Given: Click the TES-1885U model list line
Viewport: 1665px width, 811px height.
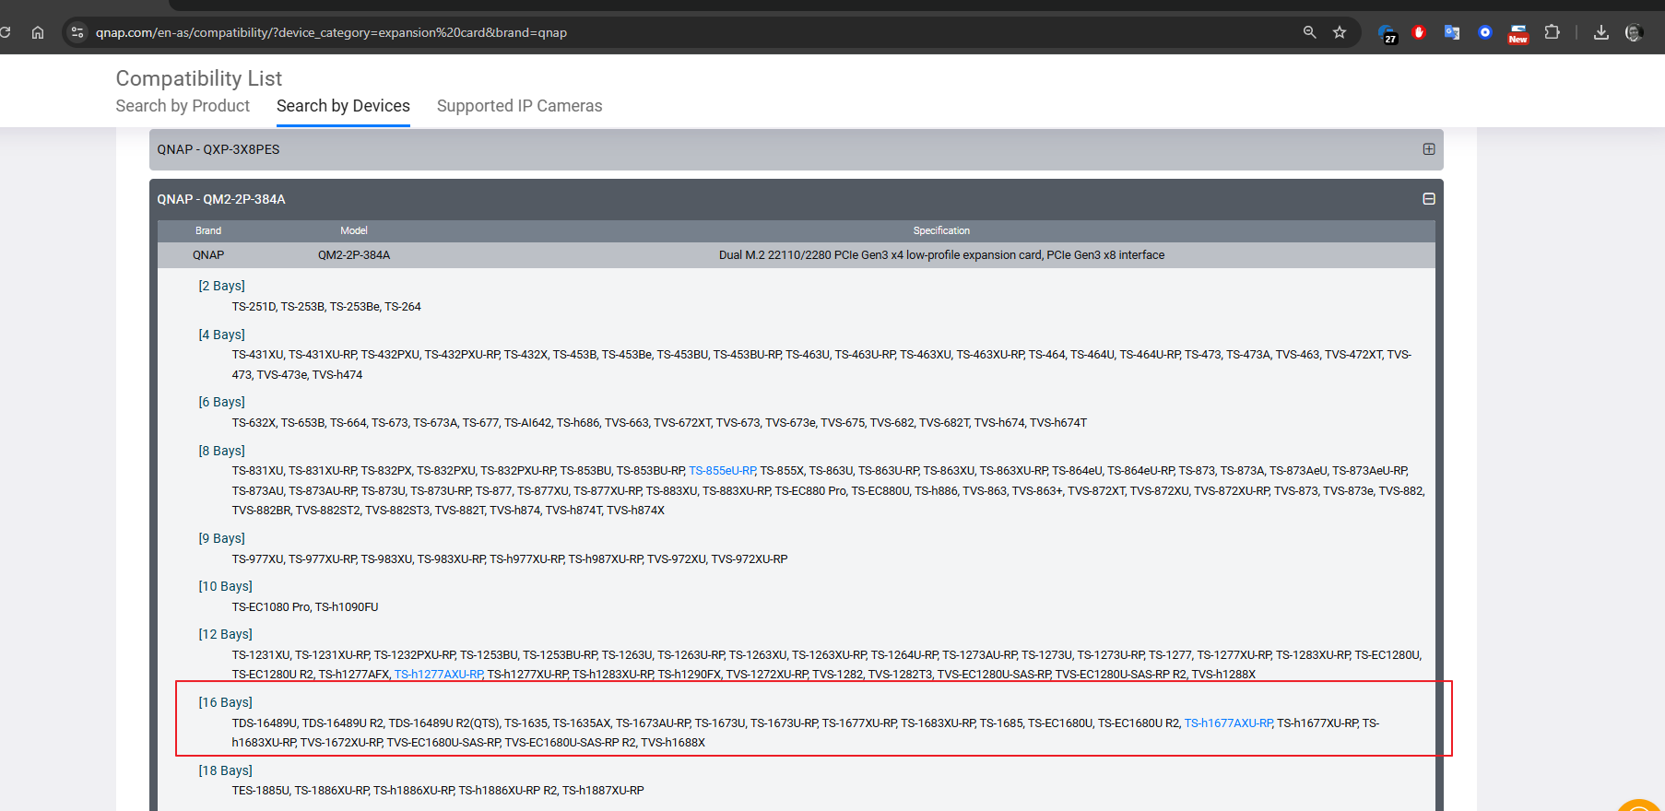Looking at the screenshot, I should (438, 791).
